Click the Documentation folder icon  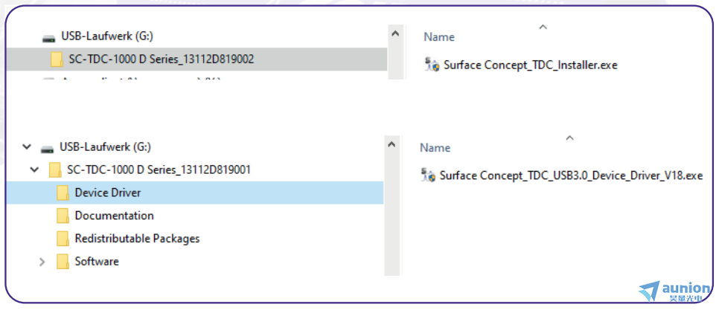point(63,216)
